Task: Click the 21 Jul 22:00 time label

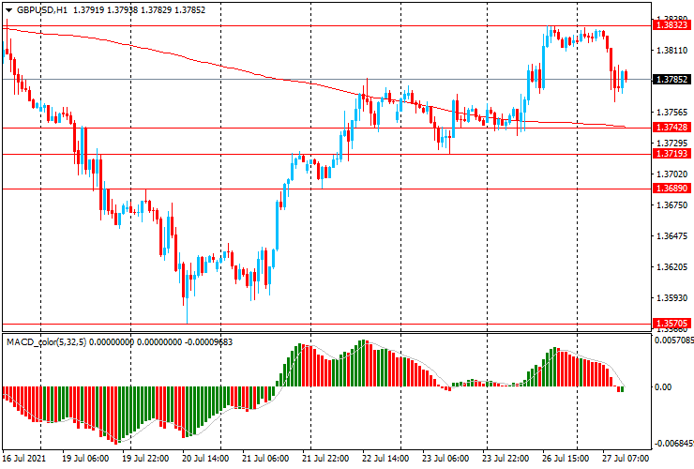Action: [325, 458]
